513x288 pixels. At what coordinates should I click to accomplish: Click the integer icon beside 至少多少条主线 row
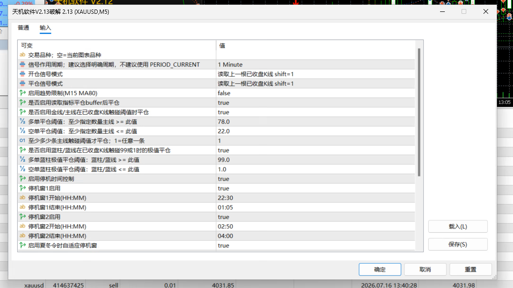tap(22, 140)
